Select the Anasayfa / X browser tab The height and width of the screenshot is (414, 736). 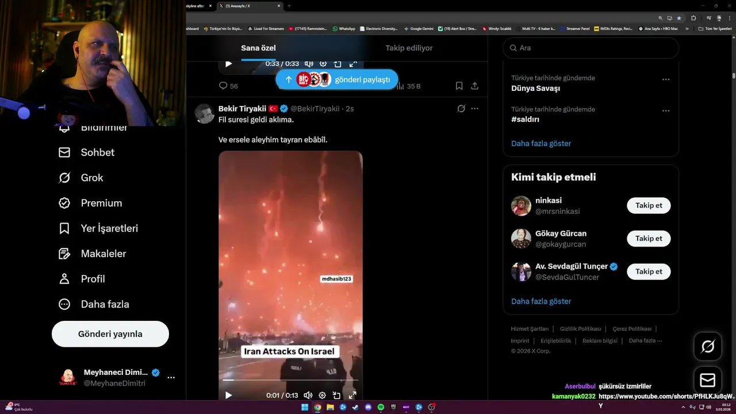(x=250, y=6)
